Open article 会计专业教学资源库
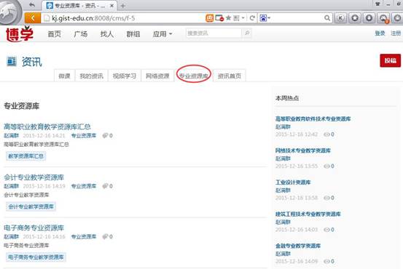Image resolution: width=403 pixels, height=269 pixels. (34, 177)
